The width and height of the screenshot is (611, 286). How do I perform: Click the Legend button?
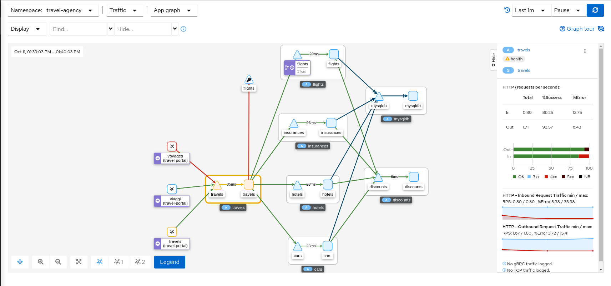[x=170, y=262]
